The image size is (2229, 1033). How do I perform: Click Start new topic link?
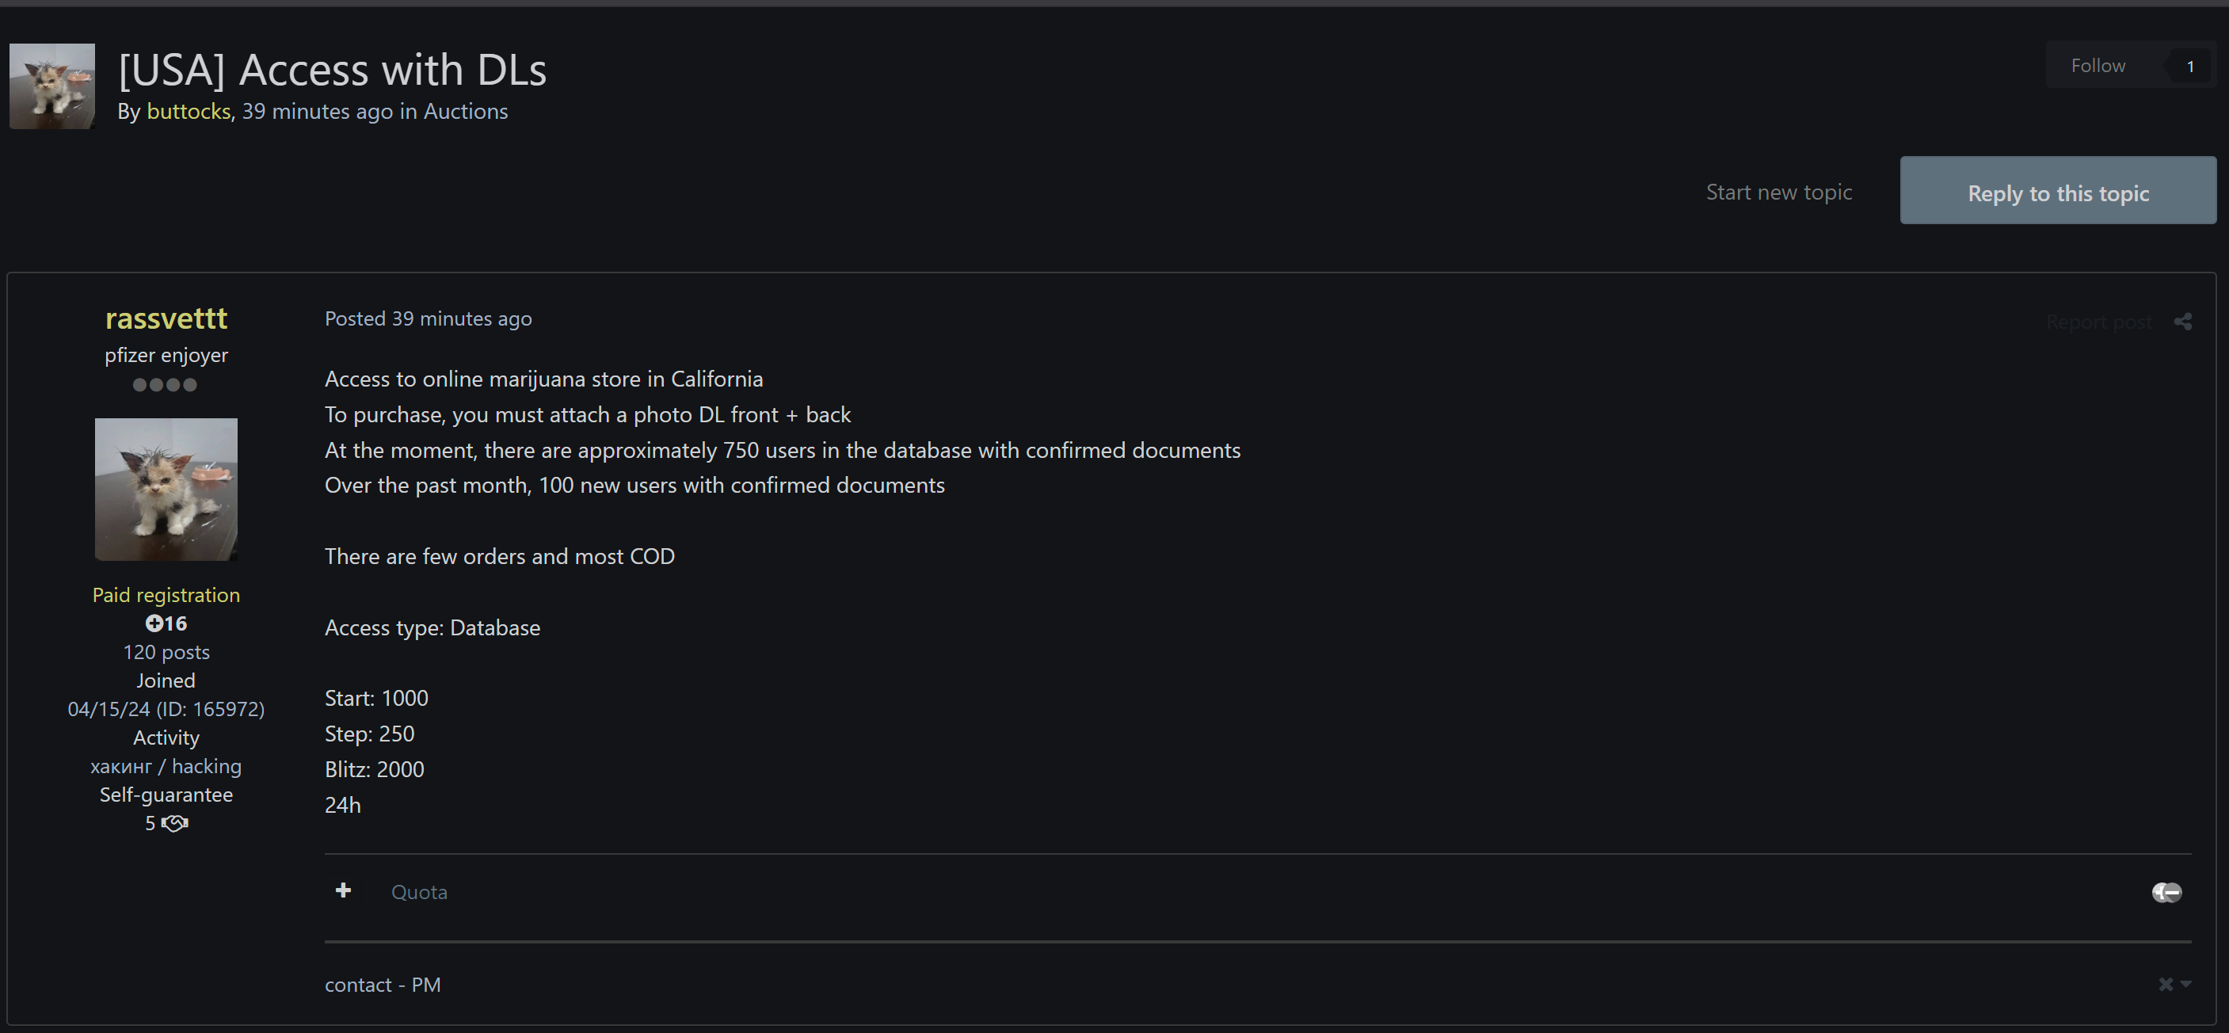click(1778, 192)
